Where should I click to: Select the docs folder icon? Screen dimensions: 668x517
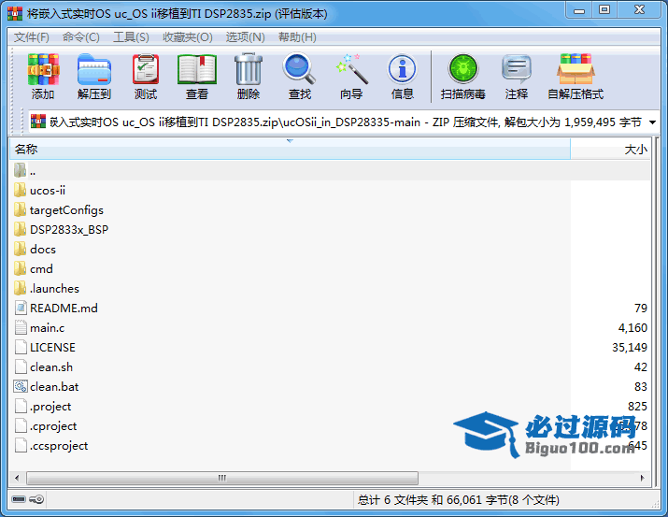pyautogui.click(x=20, y=249)
